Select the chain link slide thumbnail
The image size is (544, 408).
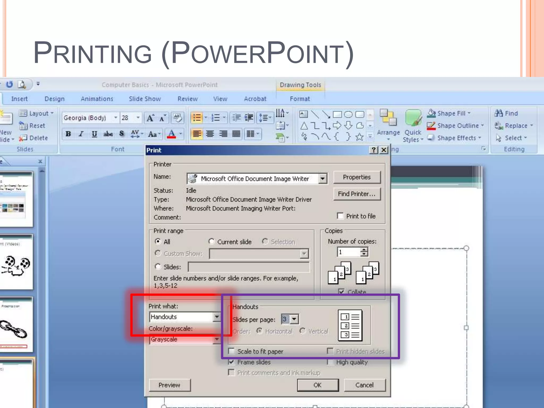16,325
